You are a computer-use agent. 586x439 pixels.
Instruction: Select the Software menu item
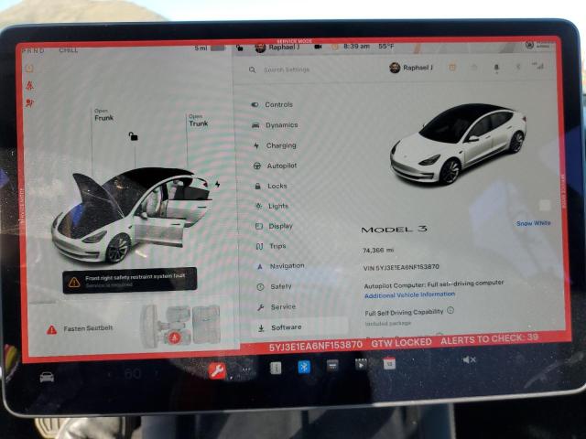[299, 327]
